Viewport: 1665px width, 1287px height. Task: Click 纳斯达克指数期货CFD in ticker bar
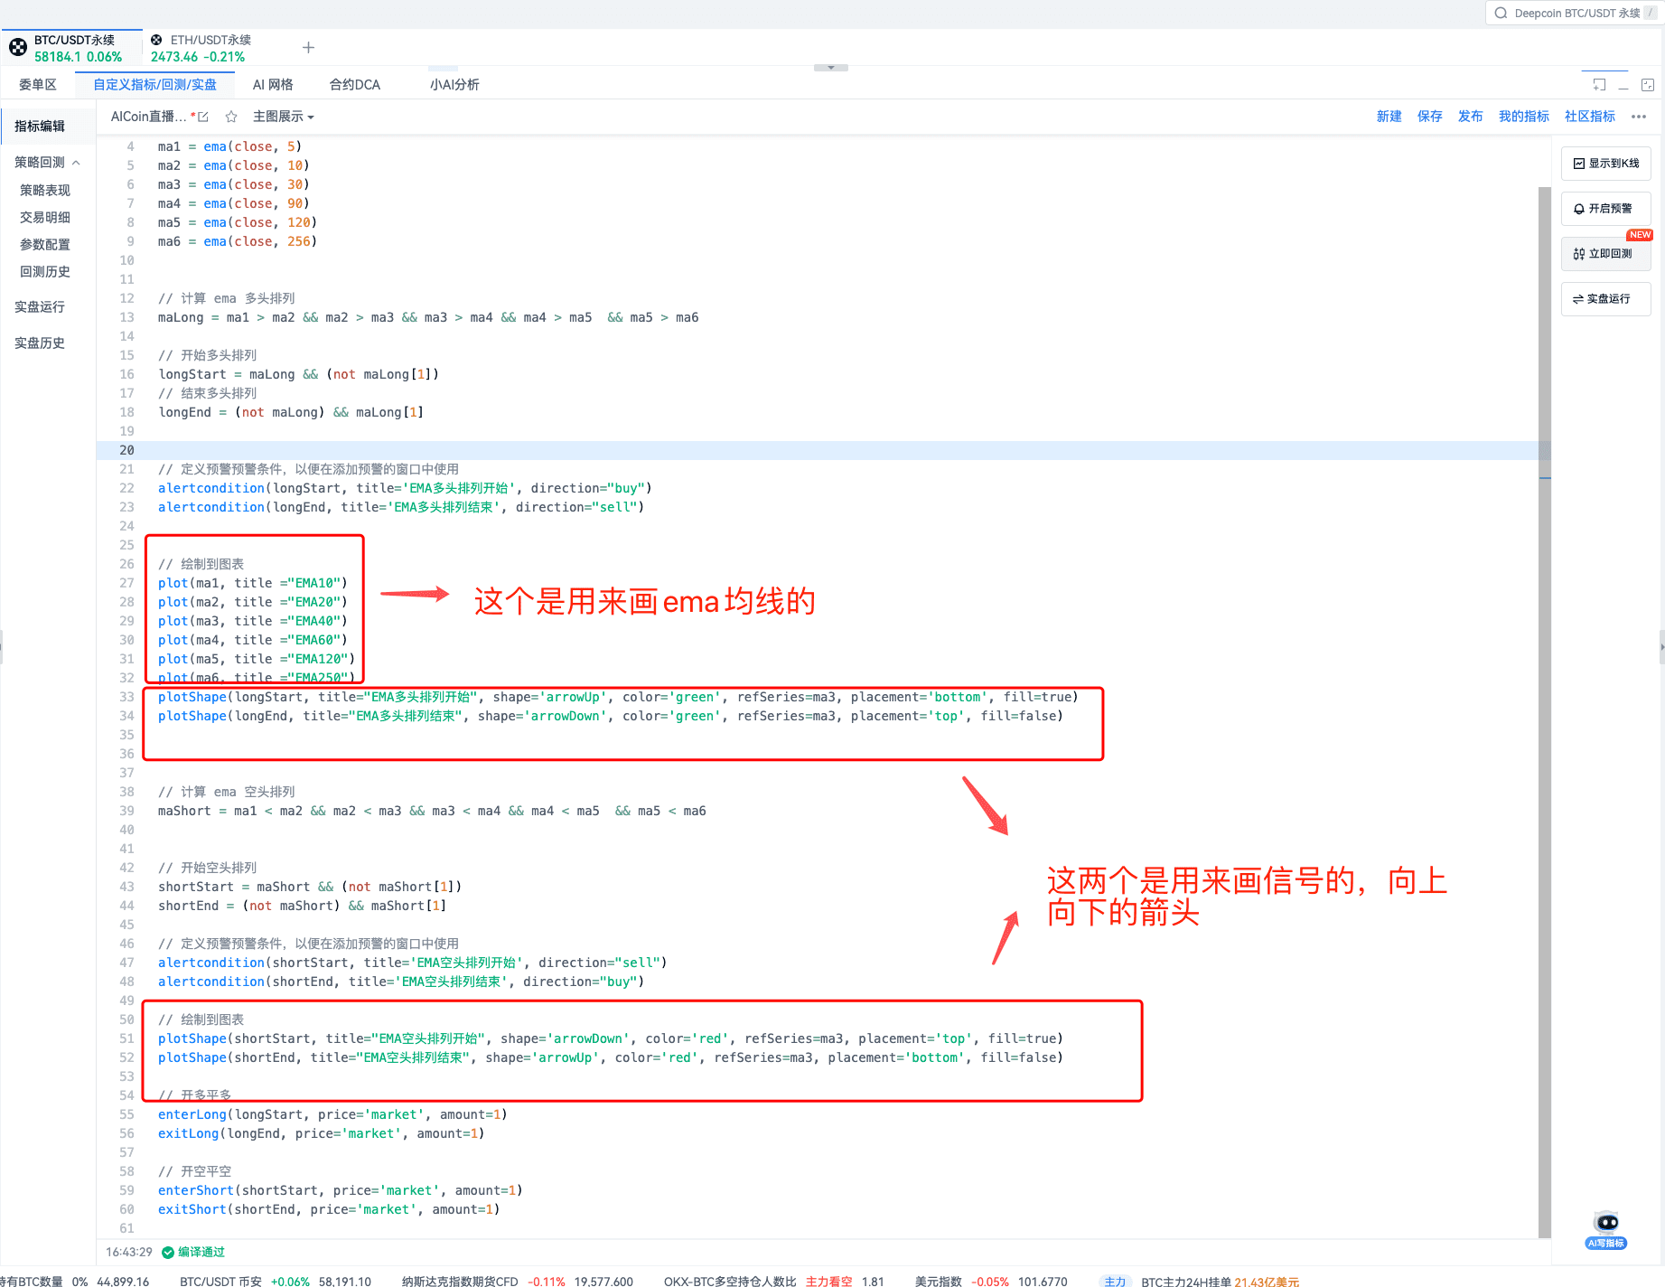pyautogui.click(x=460, y=1281)
